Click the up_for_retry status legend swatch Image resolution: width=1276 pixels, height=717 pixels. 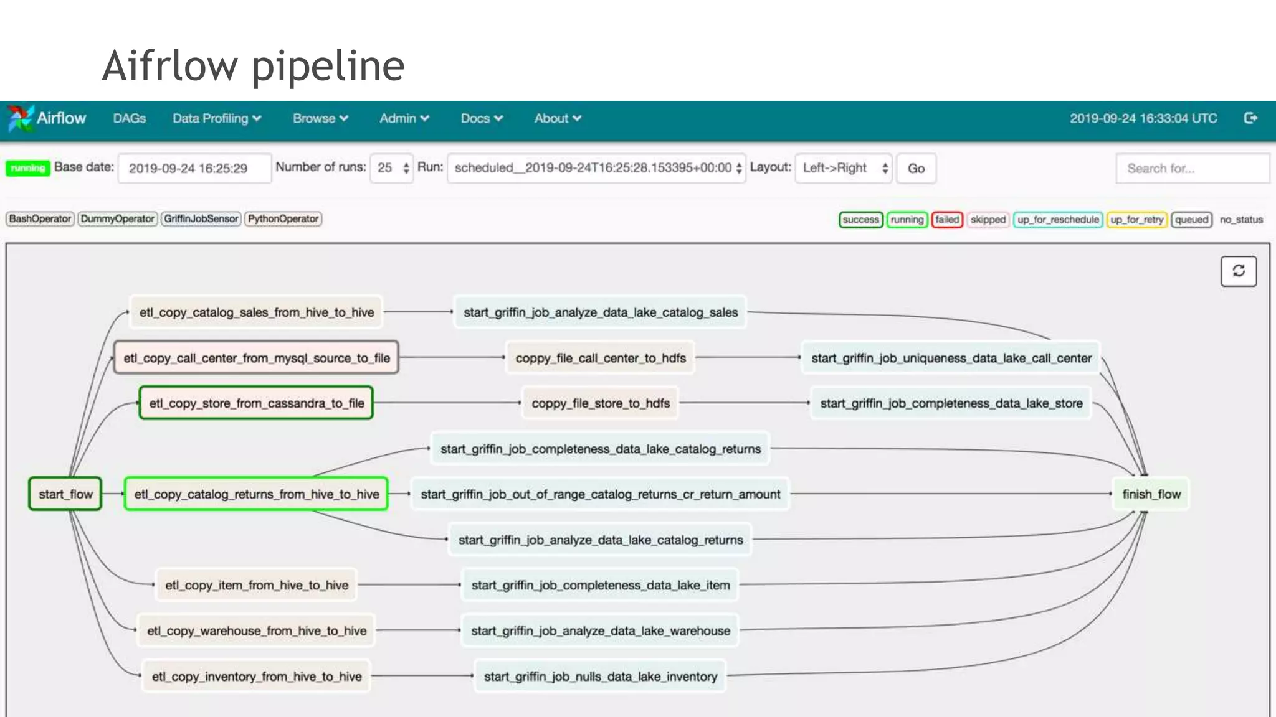(1136, 220)
